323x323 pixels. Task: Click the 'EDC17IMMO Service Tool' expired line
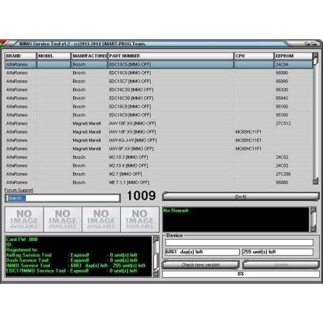pos(72,271)
